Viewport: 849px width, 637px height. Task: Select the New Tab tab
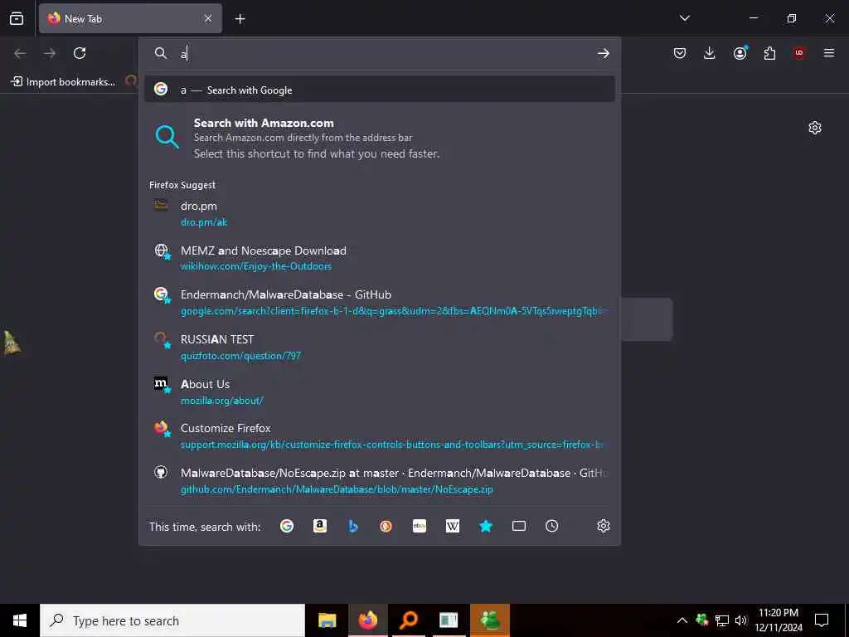pos(130,18)
